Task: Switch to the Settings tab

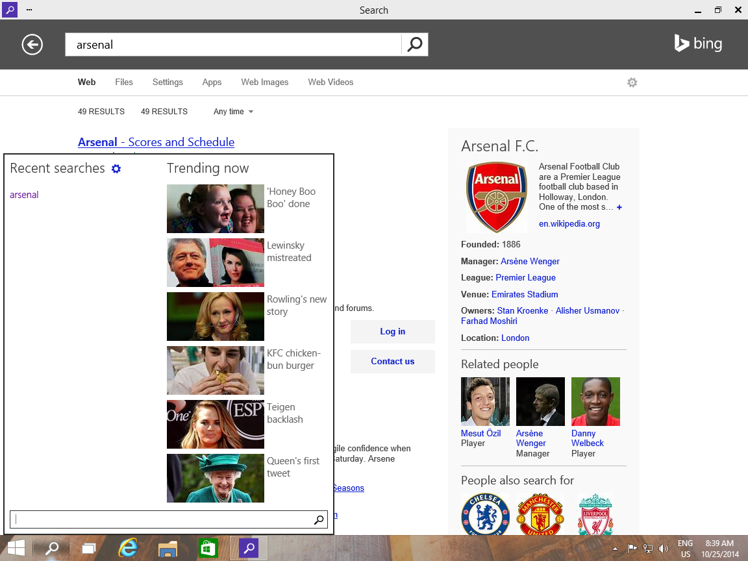Action: 168,82
